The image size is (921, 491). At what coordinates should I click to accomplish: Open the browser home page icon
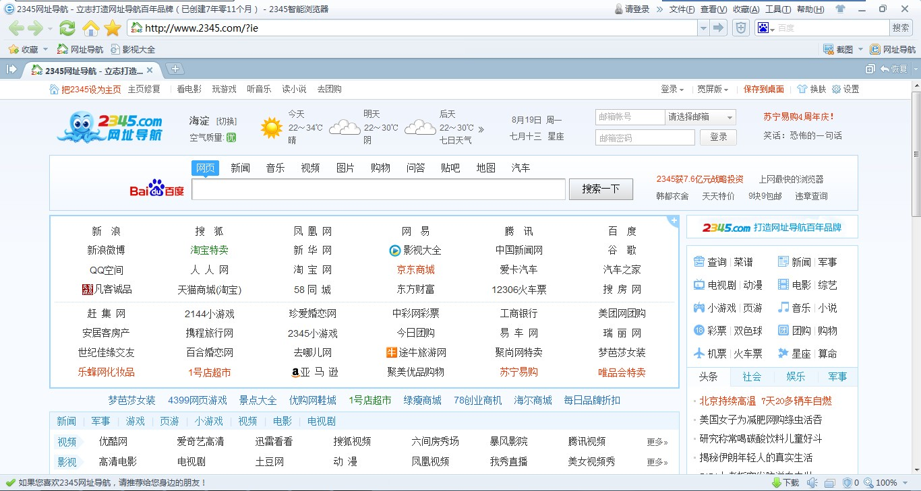pos(90,28)
